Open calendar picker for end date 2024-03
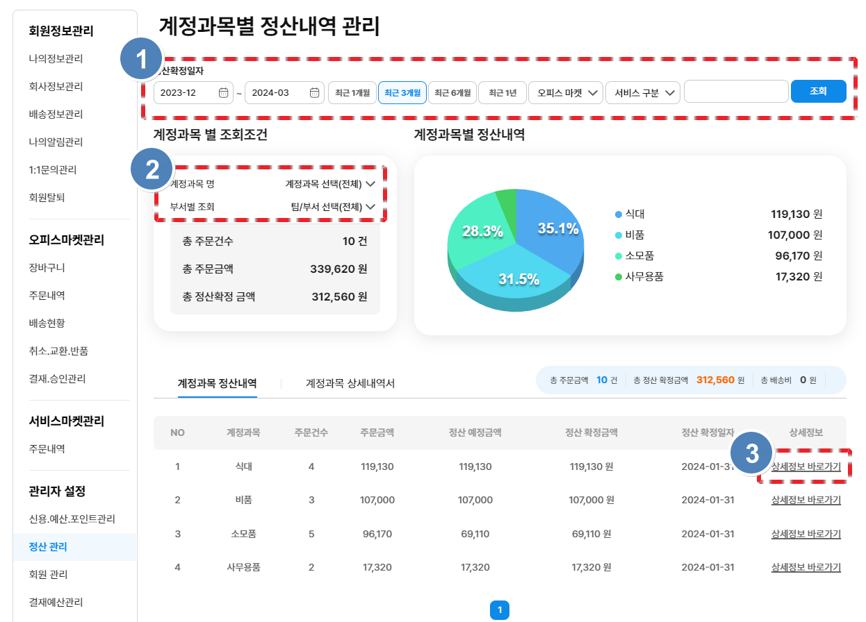The width and height of the screenshot is (866, 622). pos(314,92)
